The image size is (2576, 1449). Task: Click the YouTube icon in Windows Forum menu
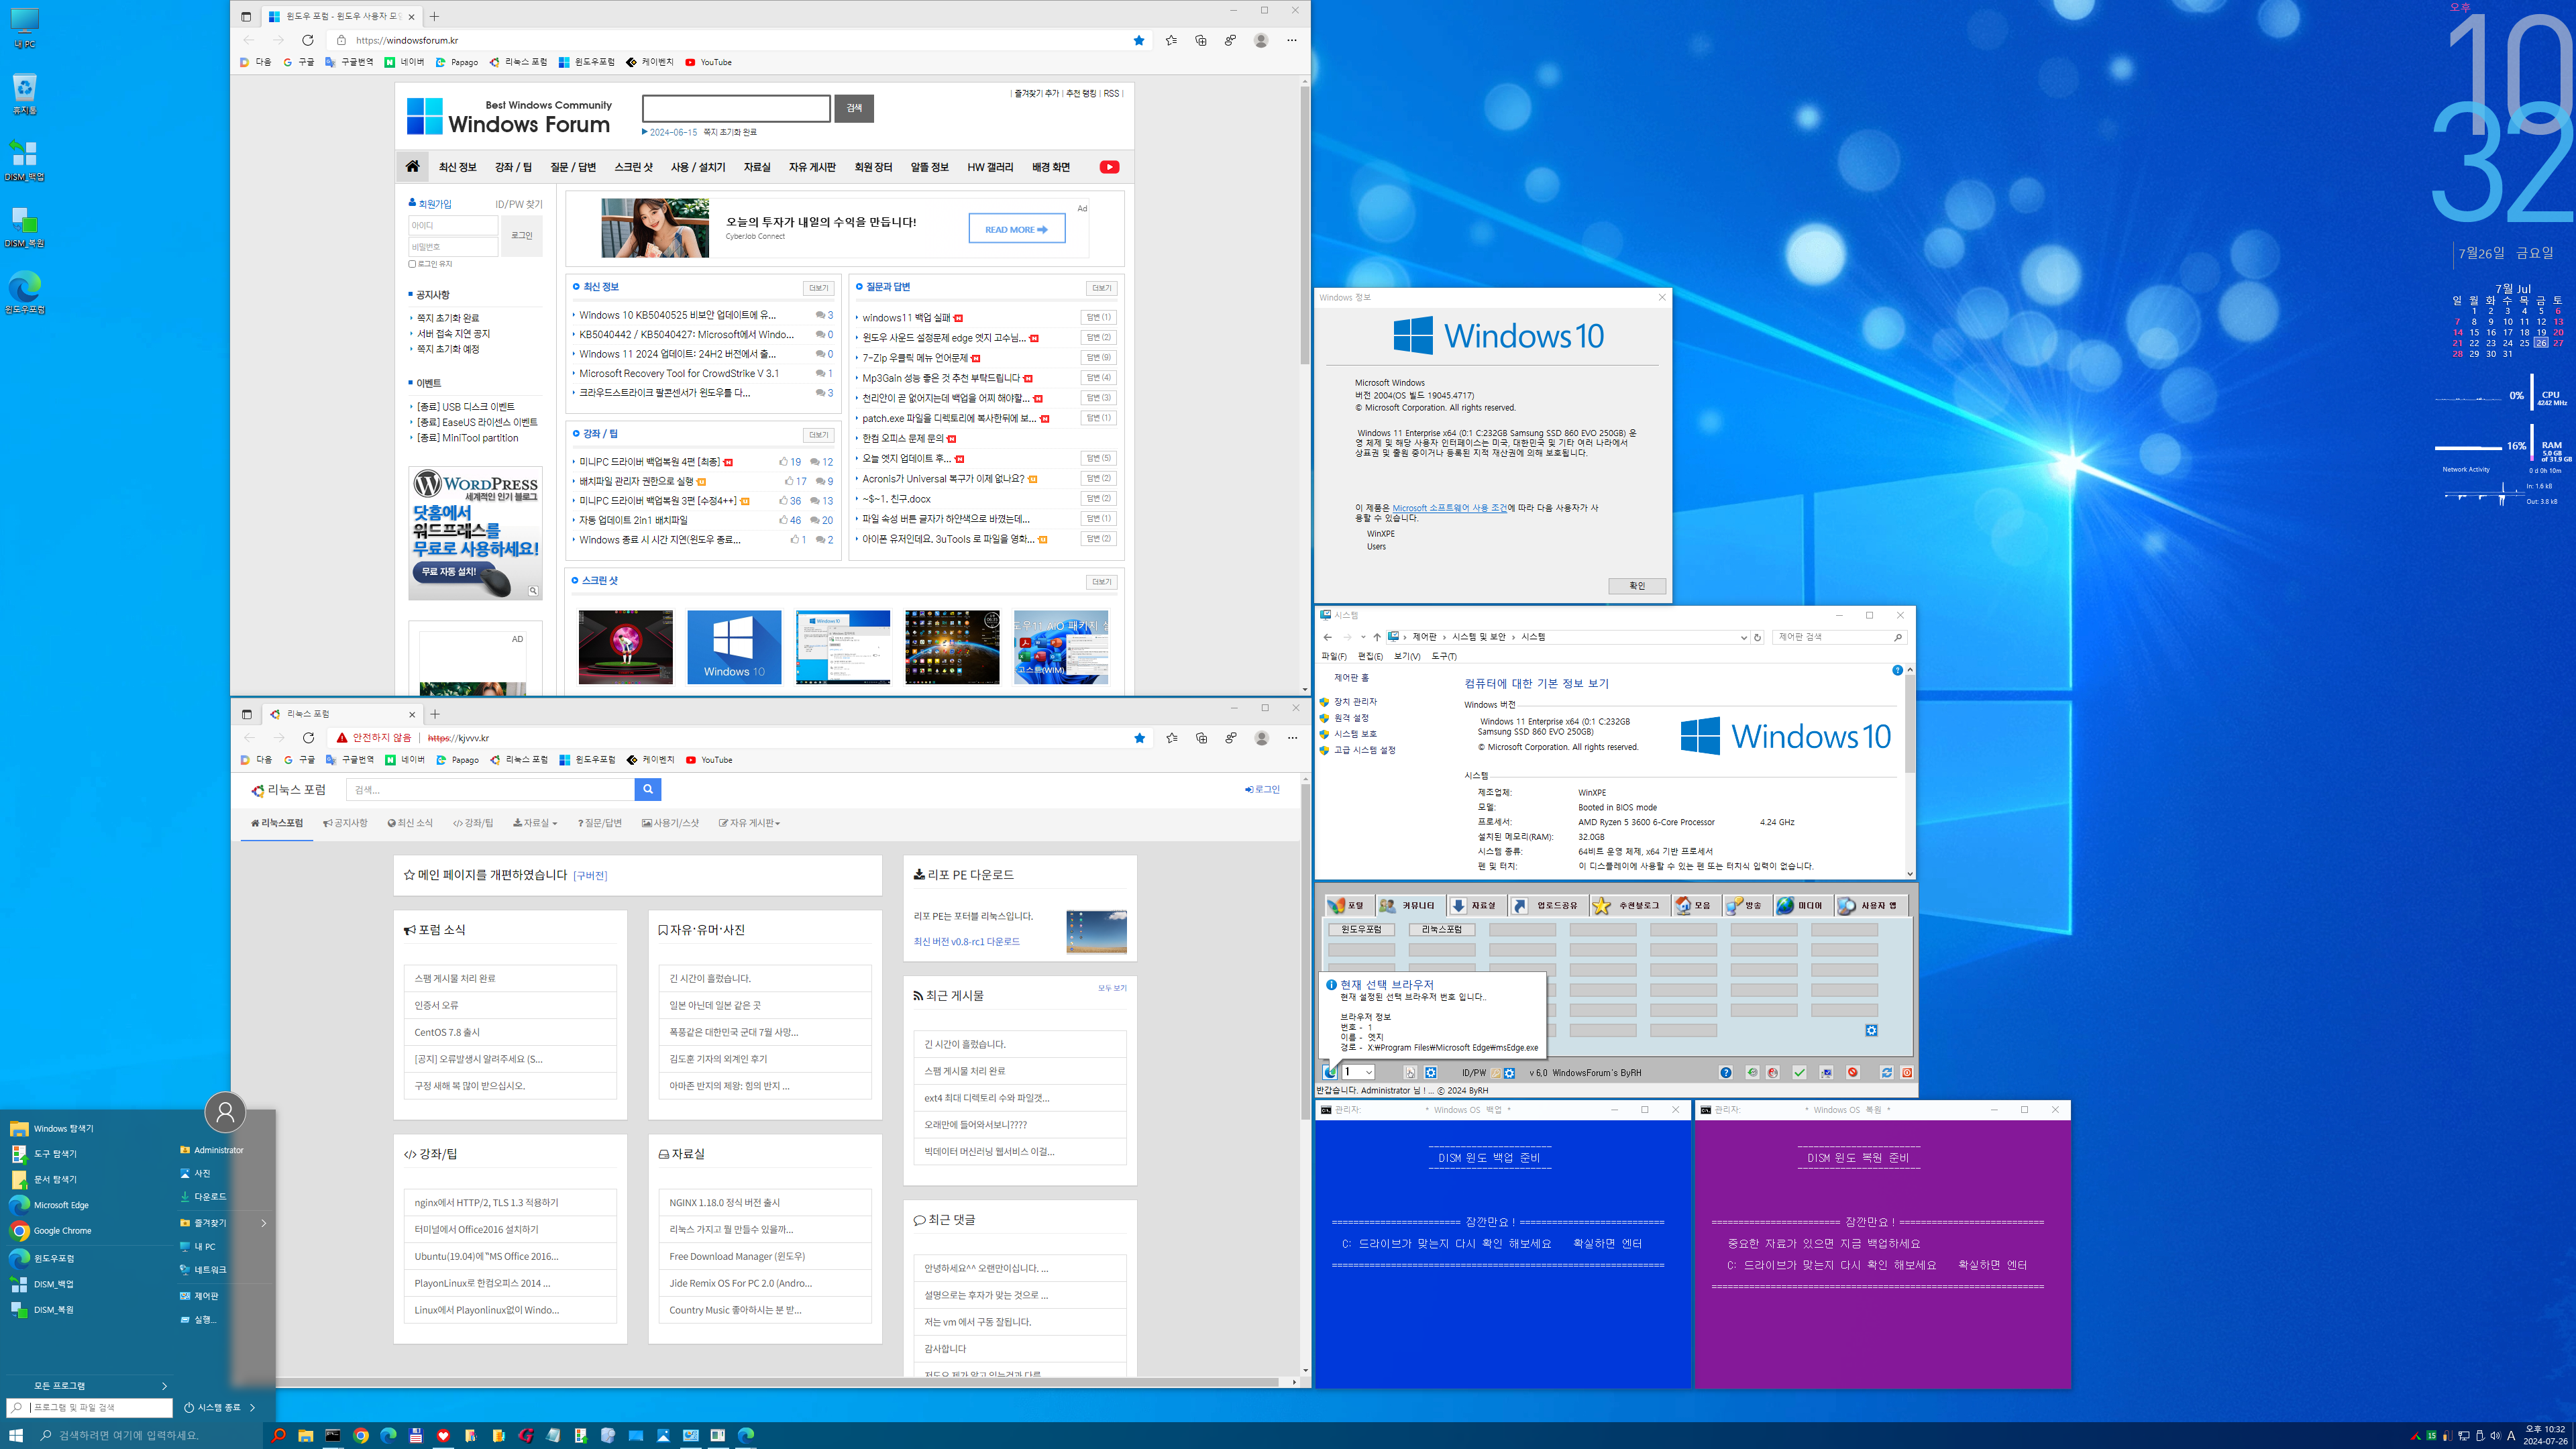[x=1109, y=167]
